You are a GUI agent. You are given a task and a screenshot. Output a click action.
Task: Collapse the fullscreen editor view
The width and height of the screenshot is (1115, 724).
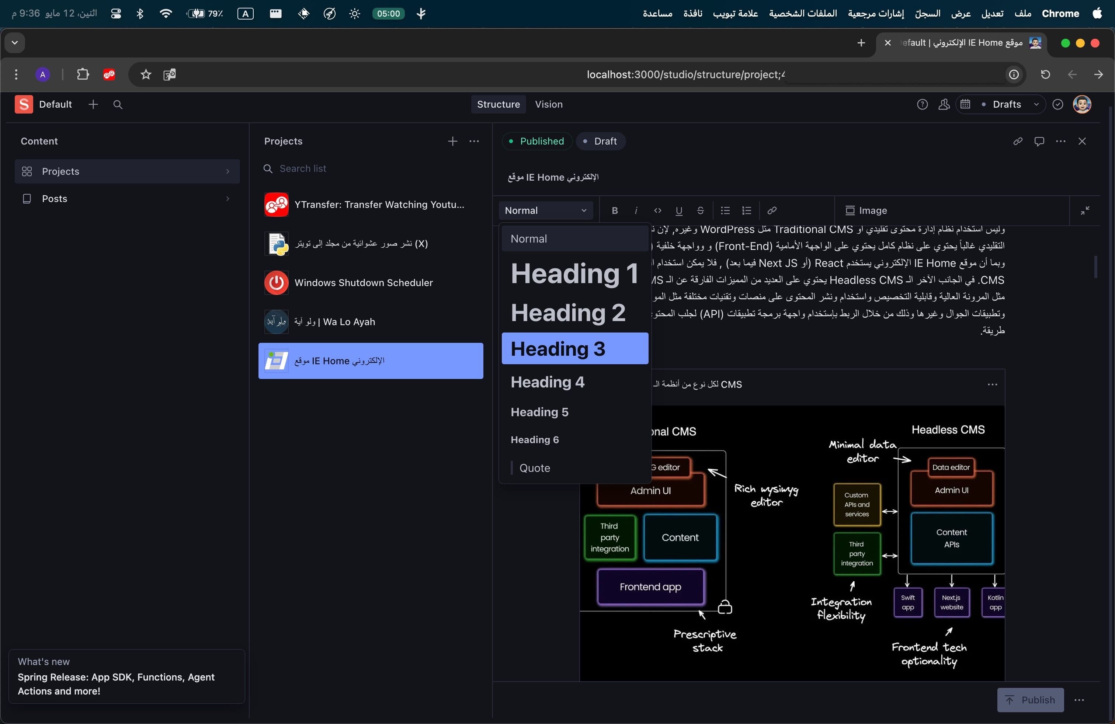click(1084, 210)
